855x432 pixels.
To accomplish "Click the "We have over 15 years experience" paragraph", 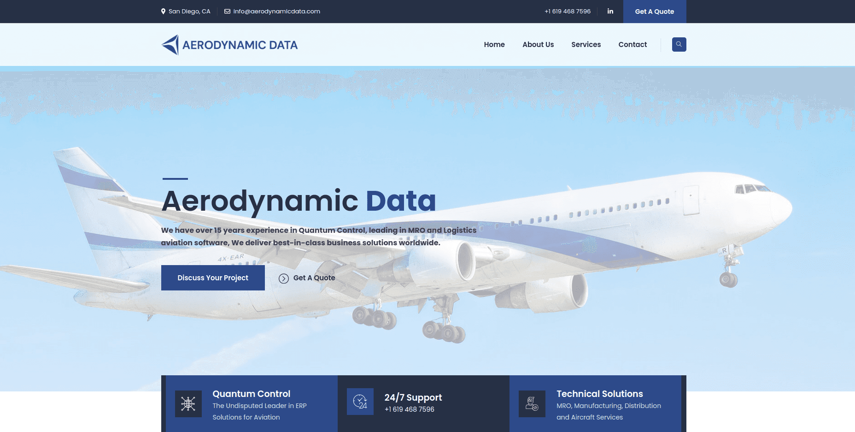I will (319, 237).
